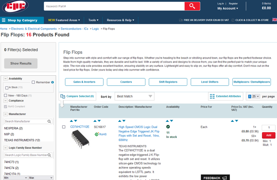Select the CD74HCT112E product checkbox
277x180 pixels.
click(64, 127)
